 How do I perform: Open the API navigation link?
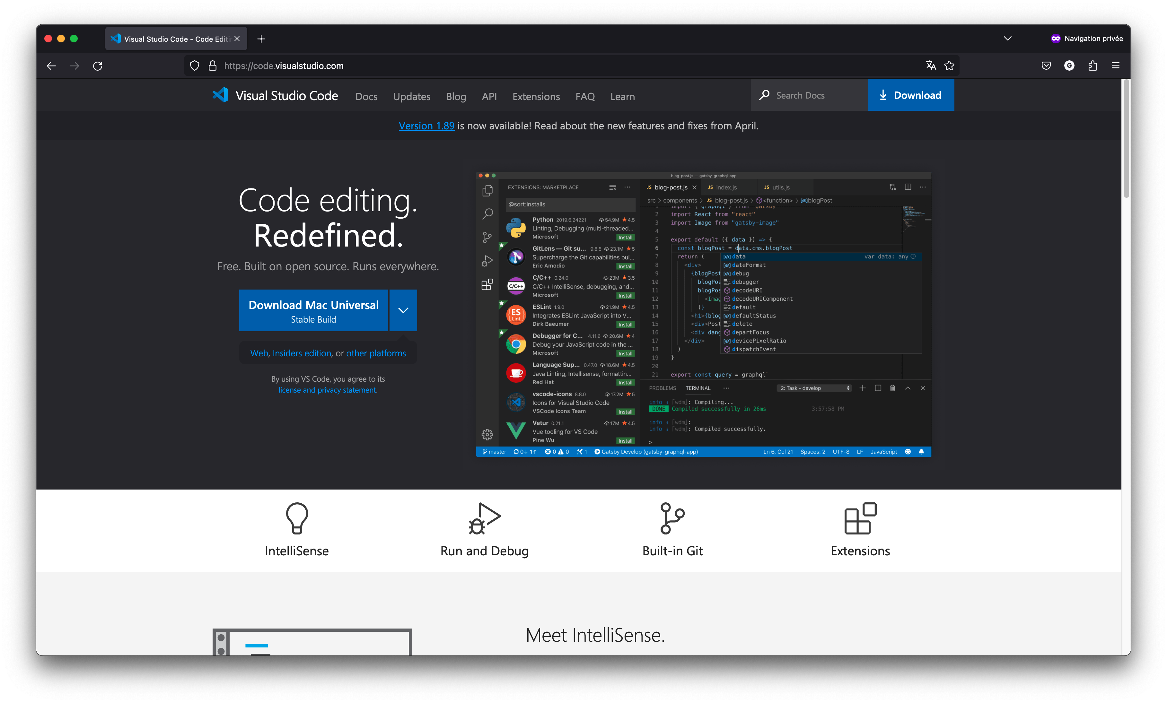pos(489,97)
